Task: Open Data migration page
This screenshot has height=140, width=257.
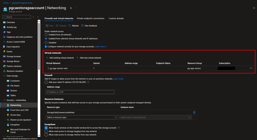Action: point(13,47)
